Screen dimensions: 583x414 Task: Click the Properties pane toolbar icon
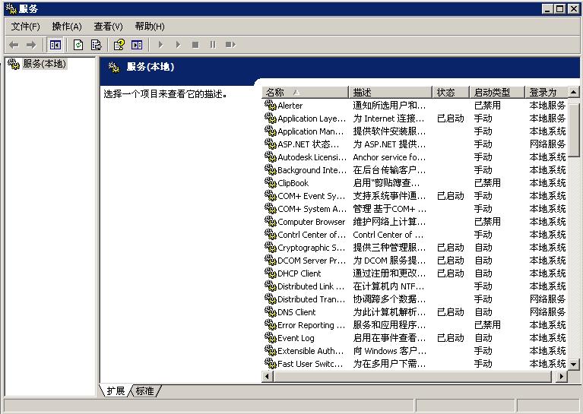point(137,45)
